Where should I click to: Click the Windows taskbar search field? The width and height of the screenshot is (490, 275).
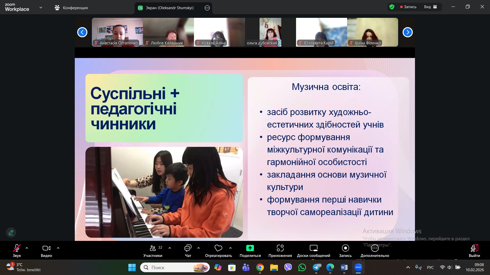click(x=171, y=267)
